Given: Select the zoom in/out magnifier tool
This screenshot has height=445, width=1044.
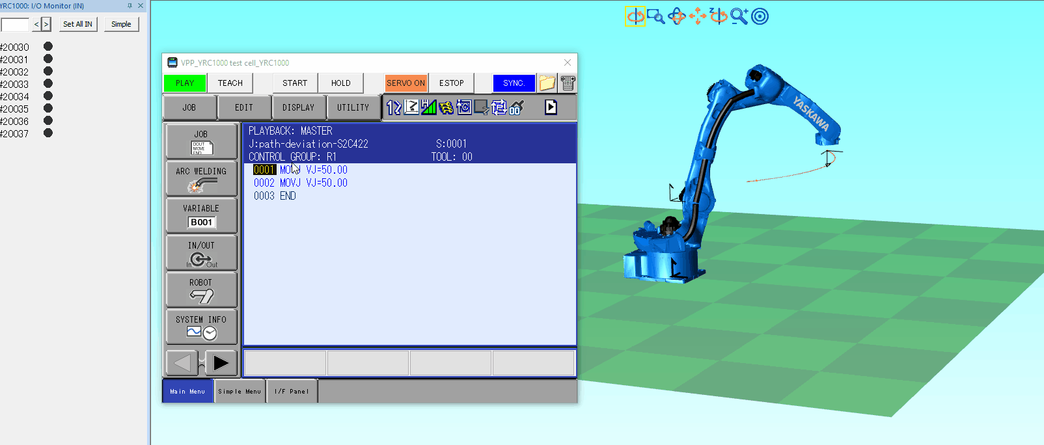Looking at the screenshot, I should point(739,16).
